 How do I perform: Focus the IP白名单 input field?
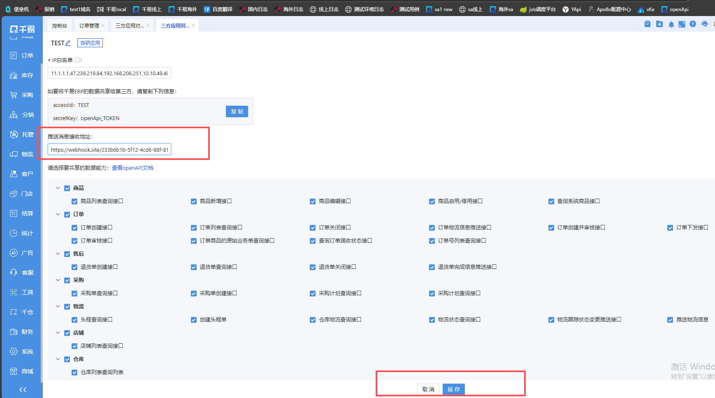click(109, 73)
